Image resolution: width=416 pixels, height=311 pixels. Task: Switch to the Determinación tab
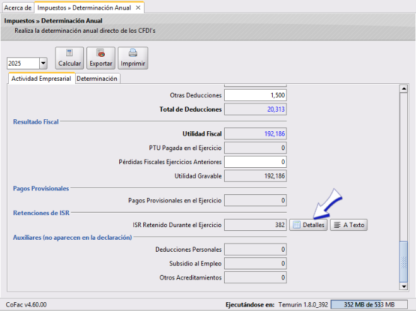click(97, 78)
